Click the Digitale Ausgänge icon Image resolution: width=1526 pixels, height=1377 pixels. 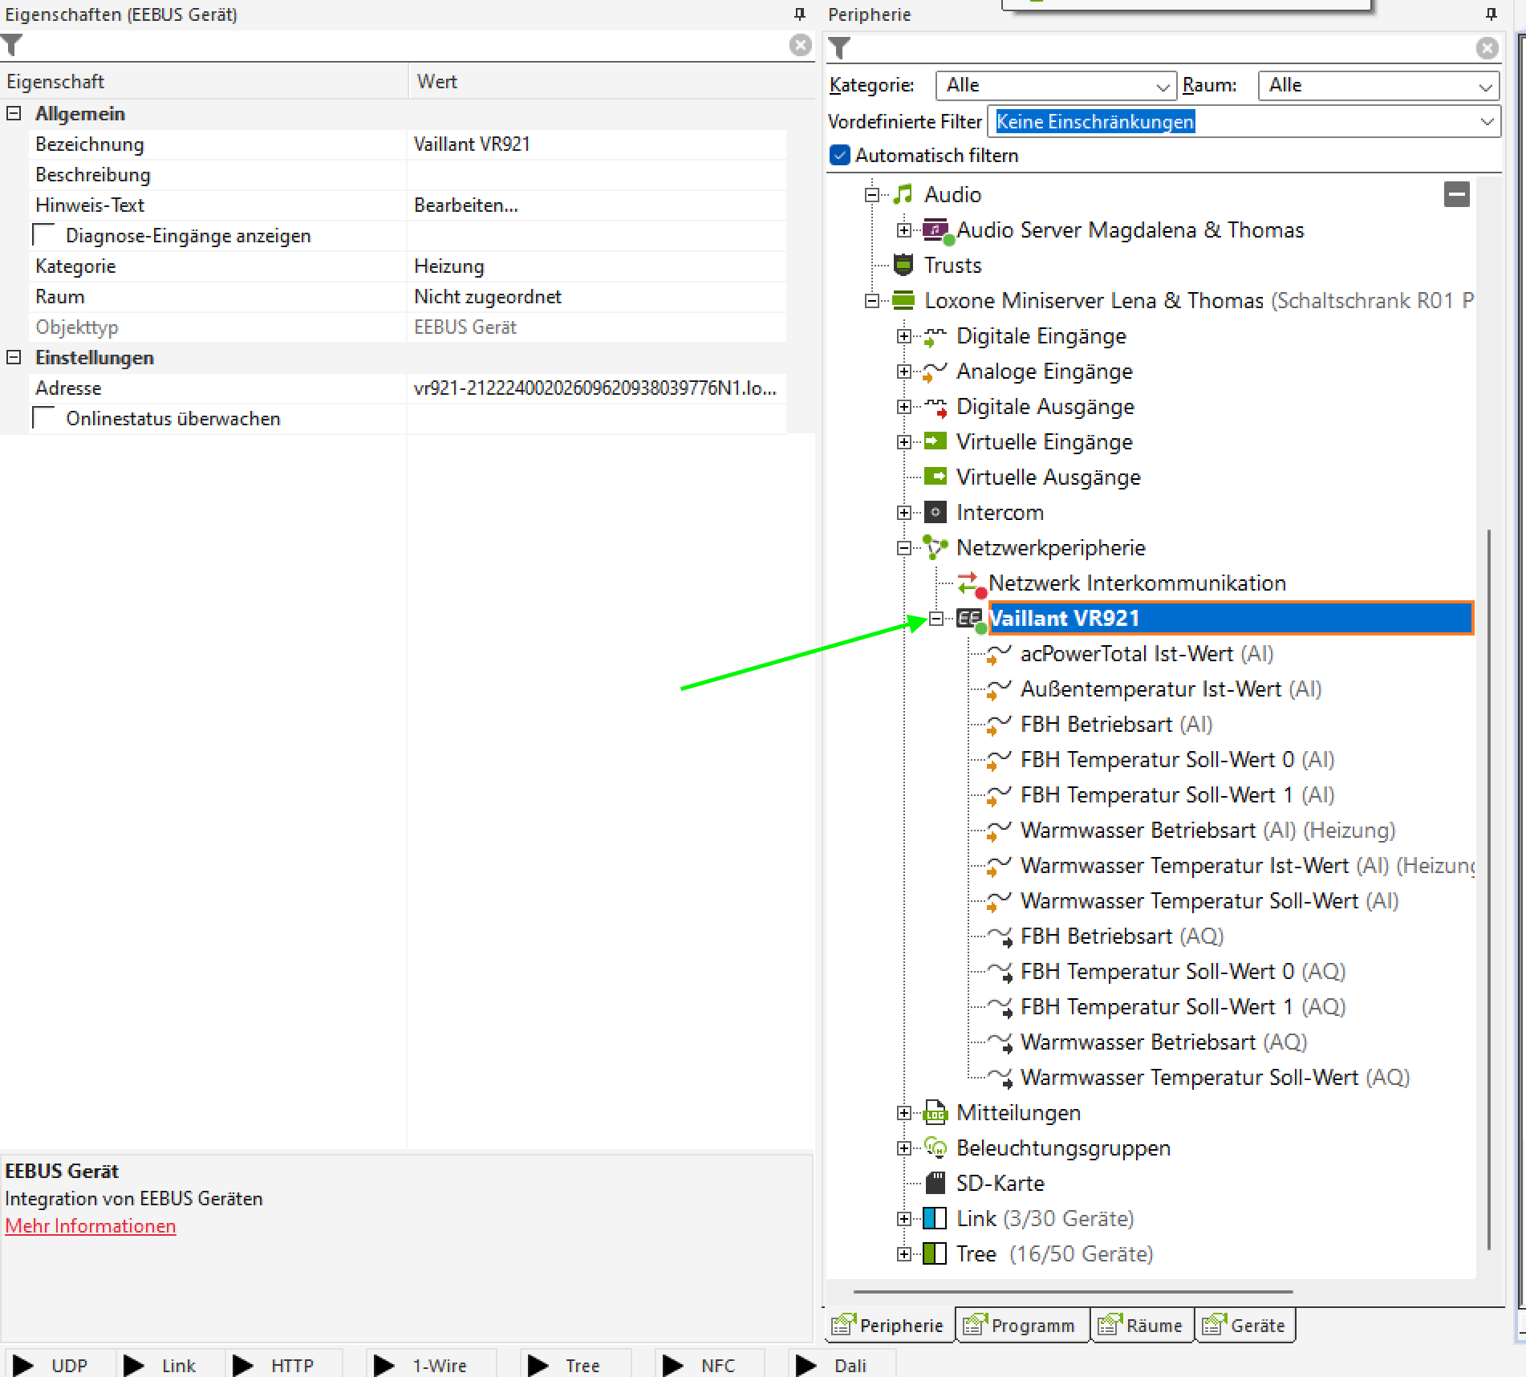pos(935,407)
